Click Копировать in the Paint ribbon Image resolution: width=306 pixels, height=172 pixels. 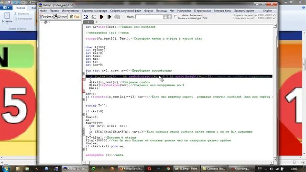(23, 19)
